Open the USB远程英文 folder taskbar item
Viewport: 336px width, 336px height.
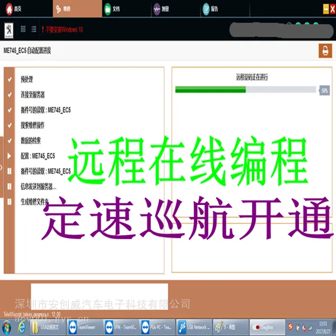48,327
